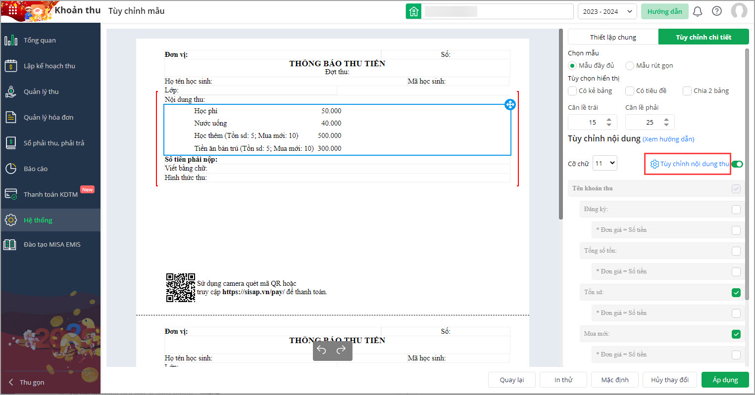Click the Tùy chỉnh nội dung thu link

coord(695,164)
